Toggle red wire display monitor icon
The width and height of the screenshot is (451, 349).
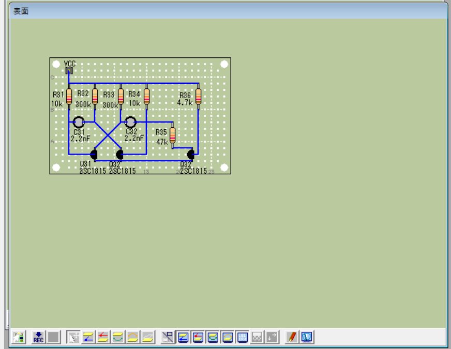(x=198, y=337)
